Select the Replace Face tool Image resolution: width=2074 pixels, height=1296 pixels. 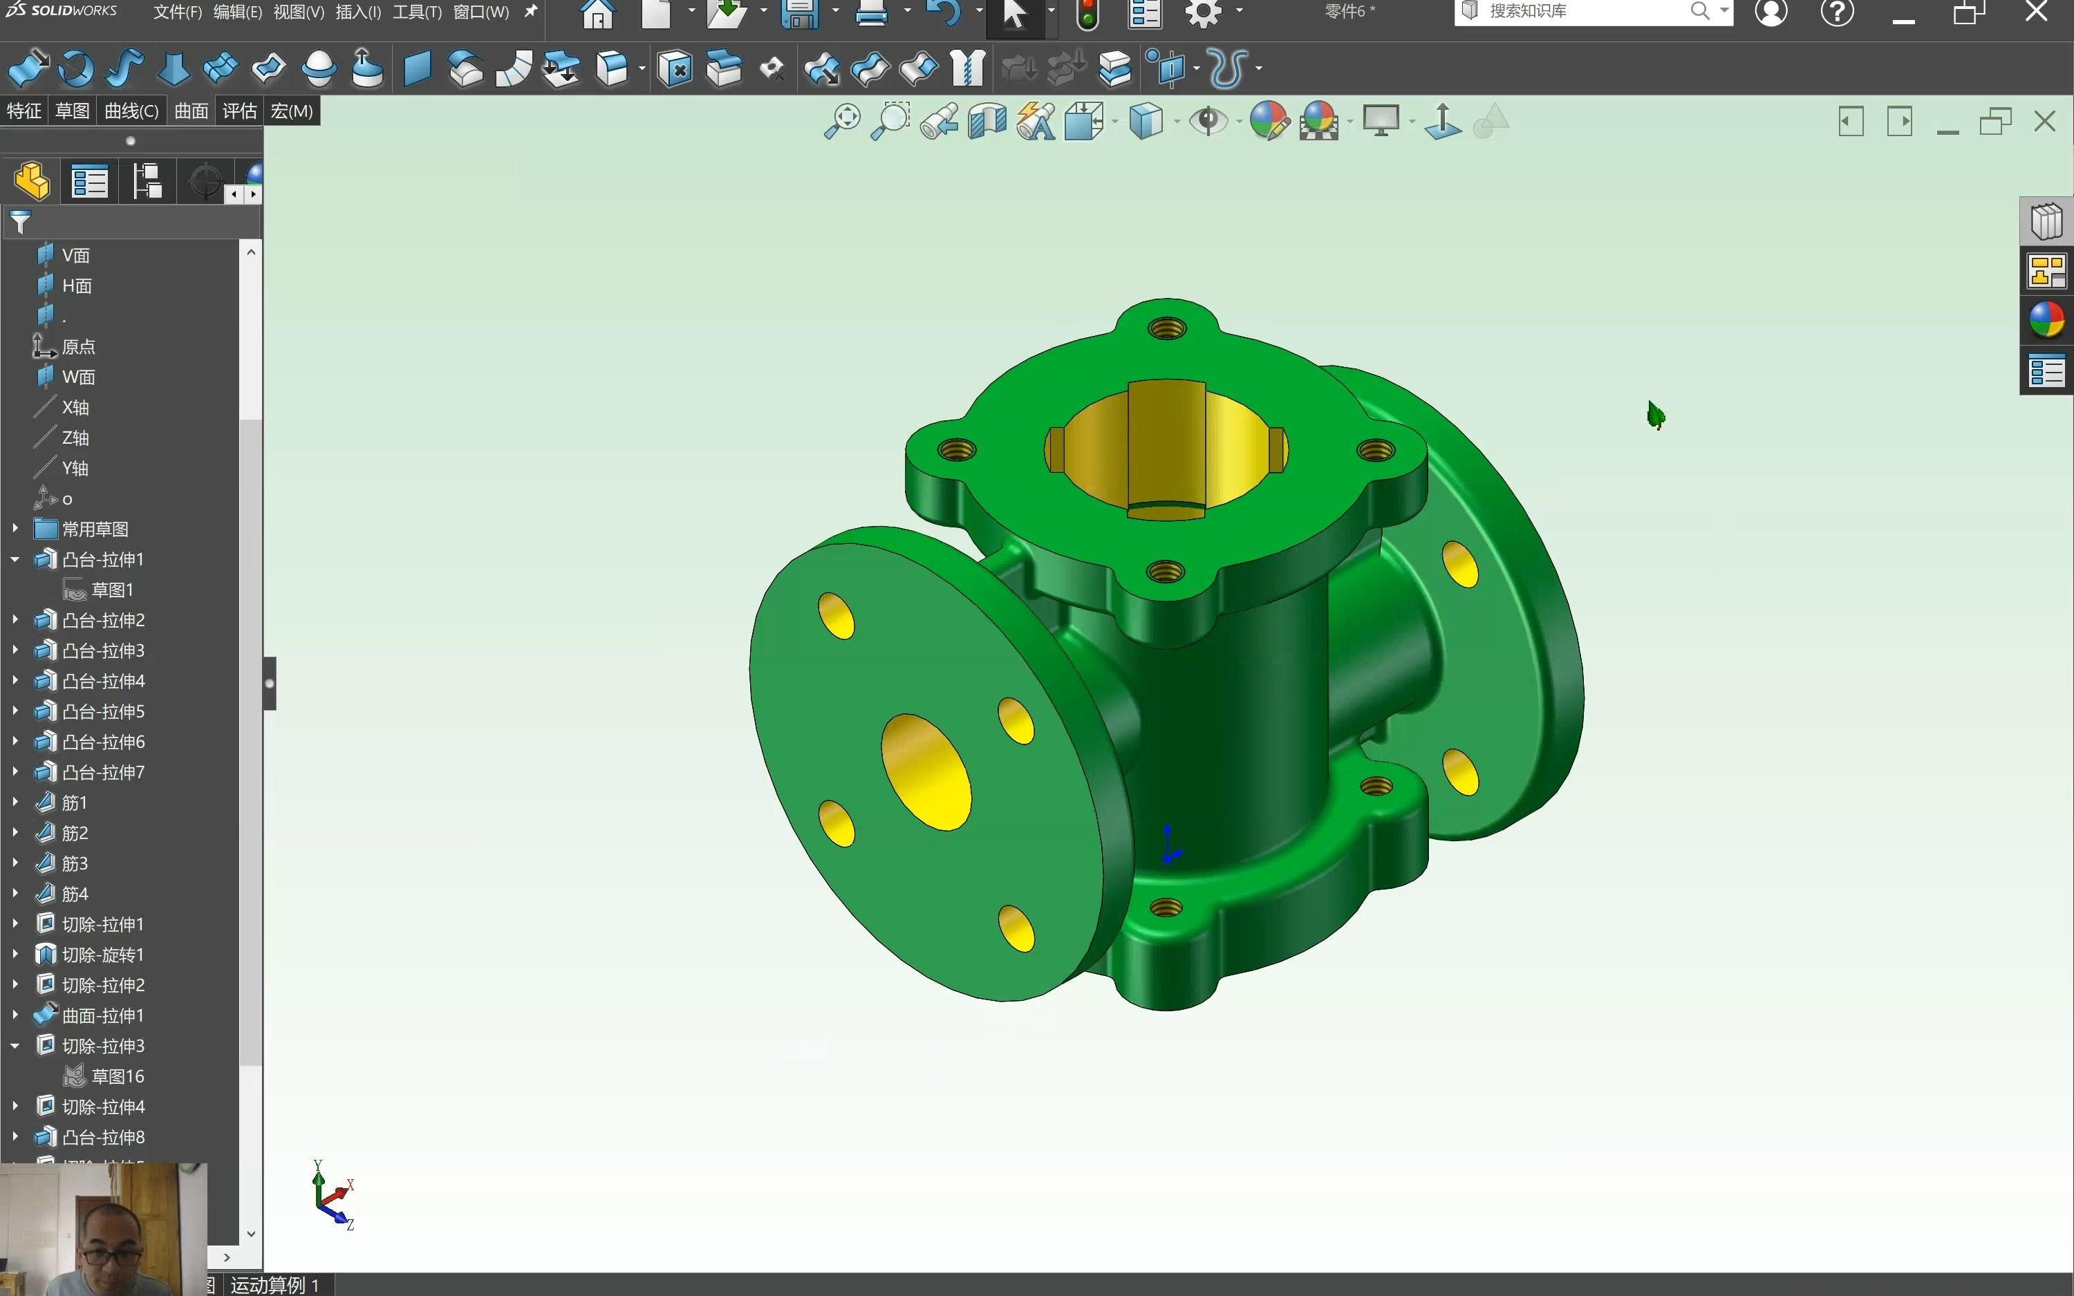[723, 68]
